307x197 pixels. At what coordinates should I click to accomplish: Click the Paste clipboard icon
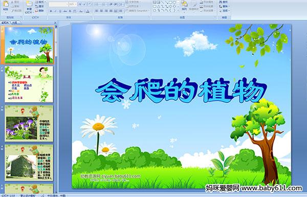(x=6, y=4)
